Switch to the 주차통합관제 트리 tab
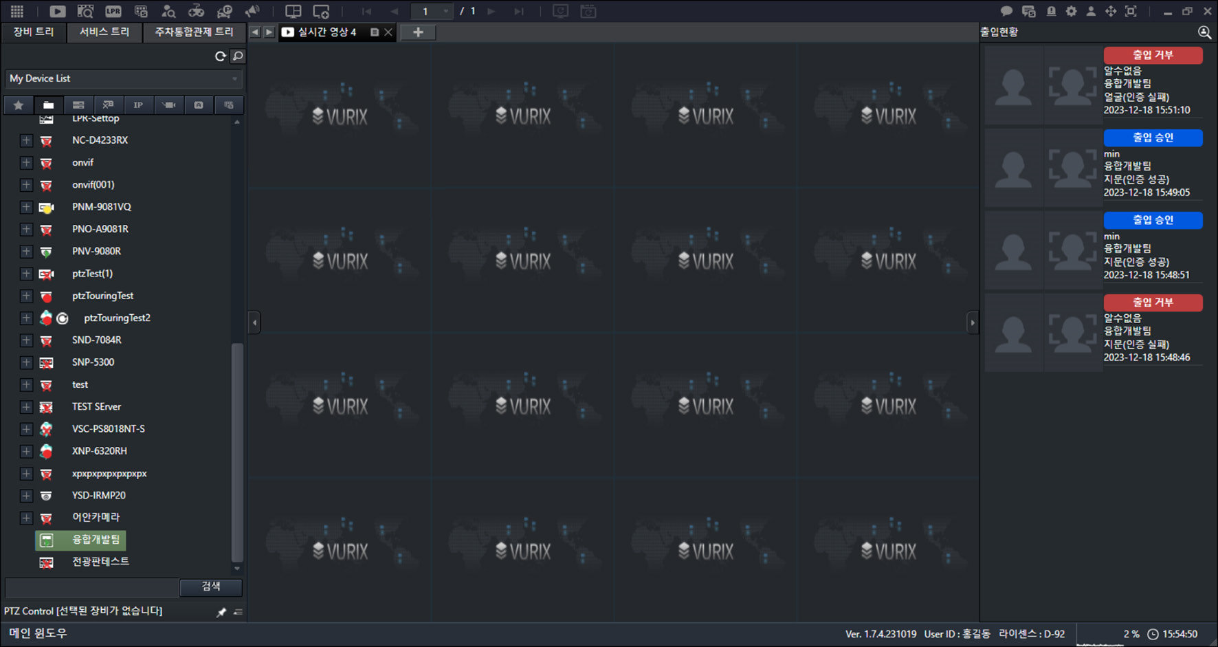The image size is (1218, 647). [194, 32]
